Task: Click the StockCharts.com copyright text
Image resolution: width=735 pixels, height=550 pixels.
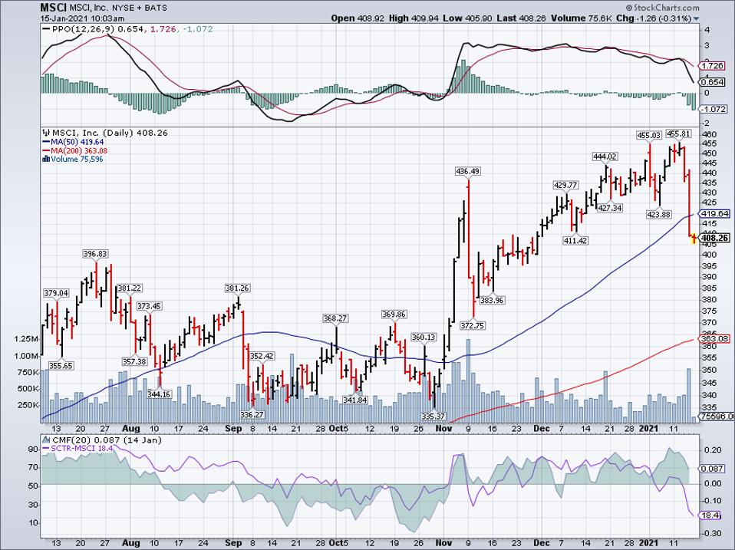Action: 662,8
